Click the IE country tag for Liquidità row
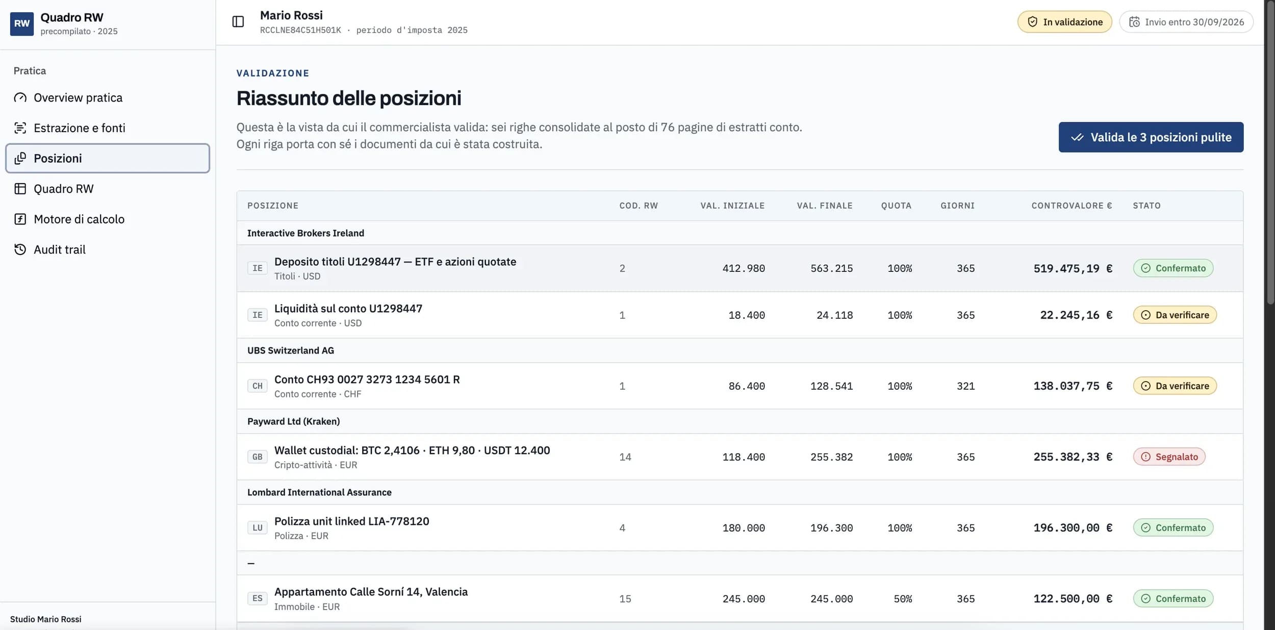The height and width of the screenshot is (630, 1275). (x=258, y=315)
